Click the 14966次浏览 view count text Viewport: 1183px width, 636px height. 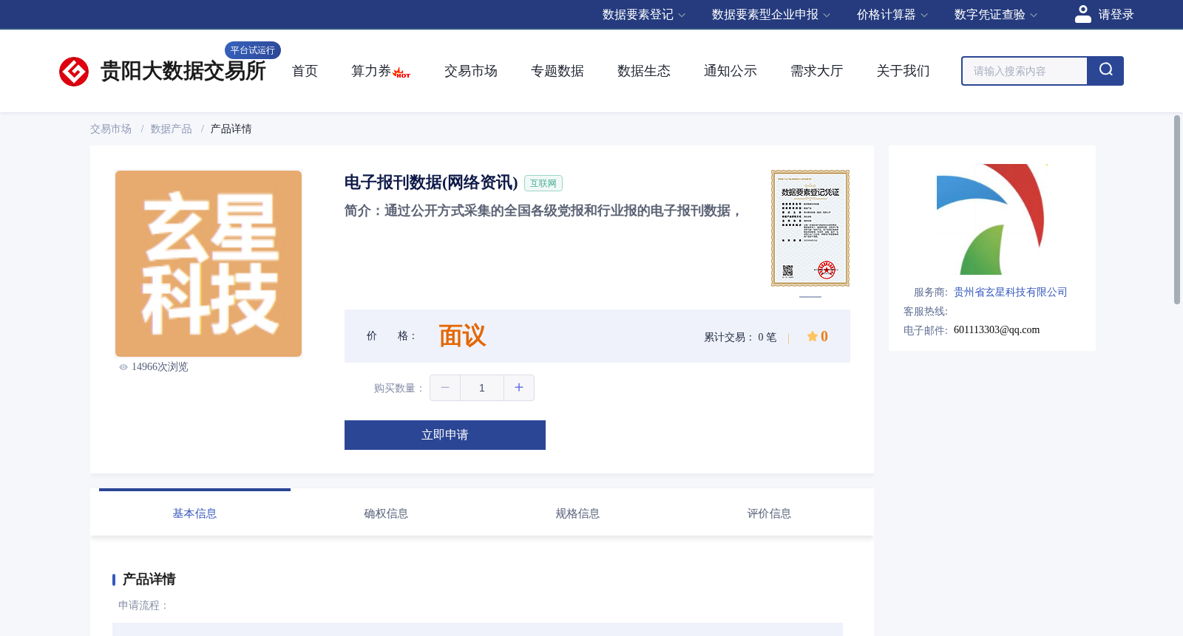coord(160,367)
